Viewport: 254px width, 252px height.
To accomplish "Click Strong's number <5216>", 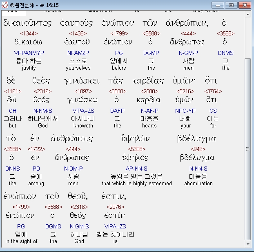I will coord(185,92).
